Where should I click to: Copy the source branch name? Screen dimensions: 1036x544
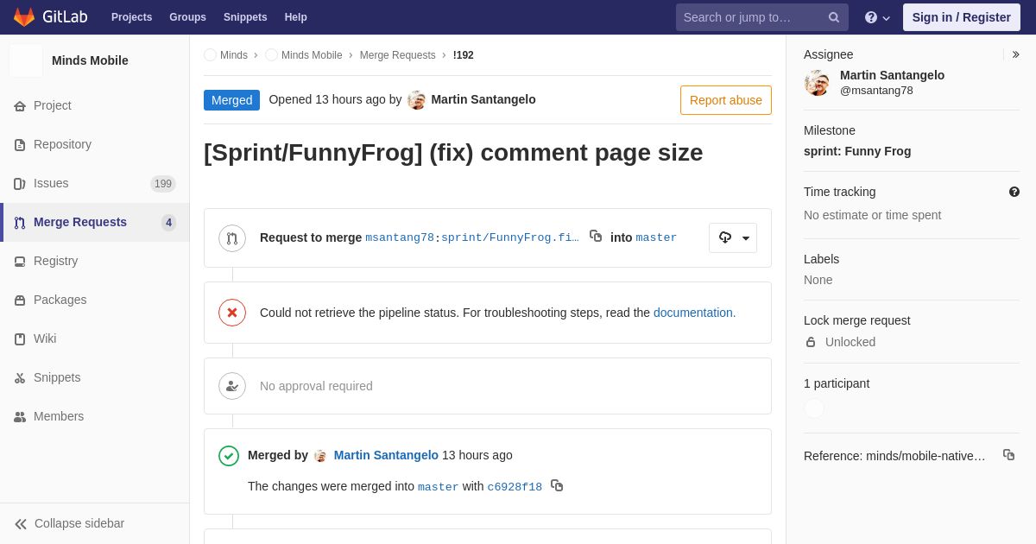click(596, 236)
